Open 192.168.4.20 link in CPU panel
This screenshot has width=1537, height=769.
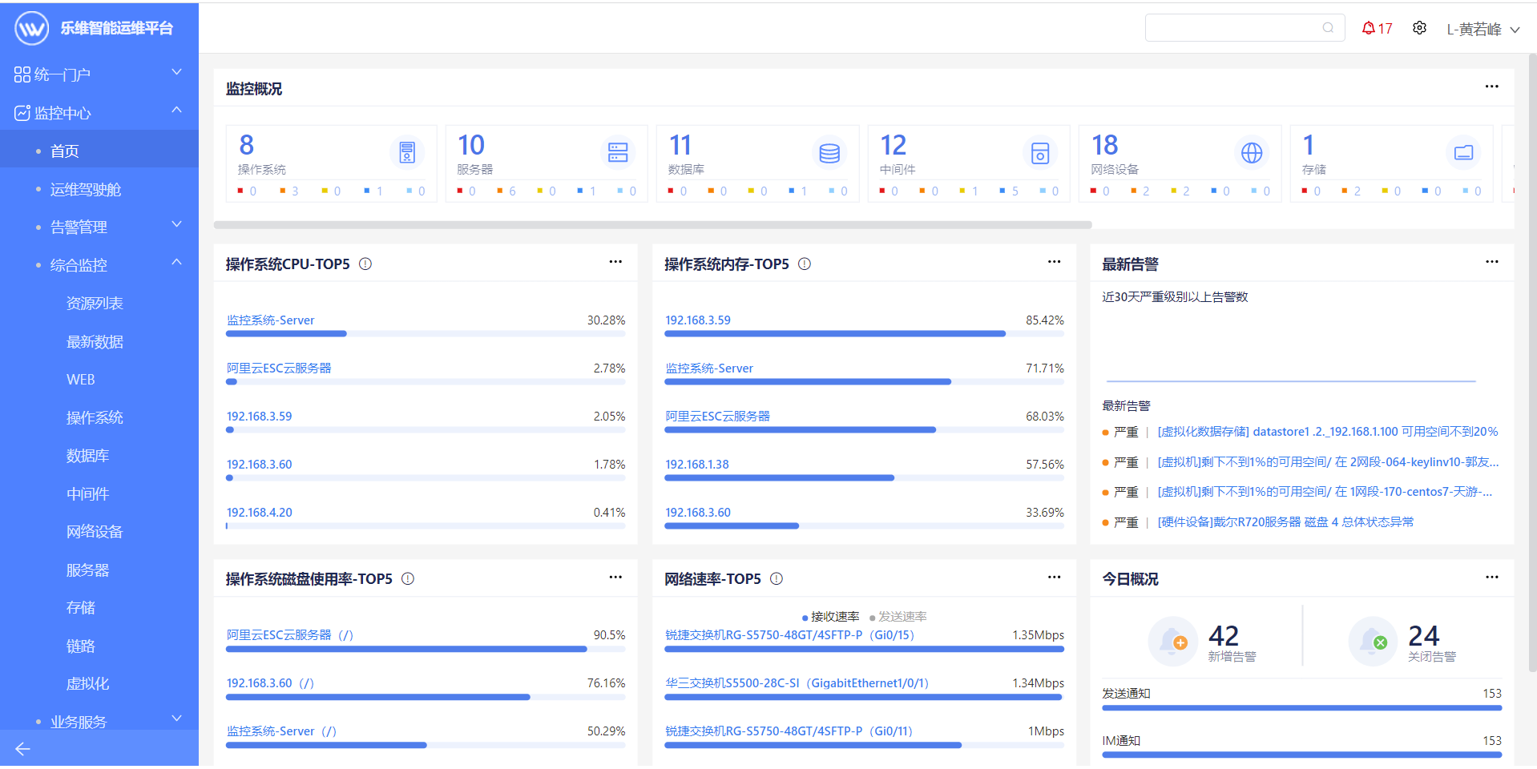(259, 513)
